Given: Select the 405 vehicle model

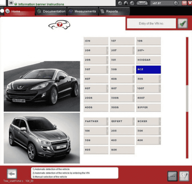Looking at the screenshot, I should click(x=122, y=140).
